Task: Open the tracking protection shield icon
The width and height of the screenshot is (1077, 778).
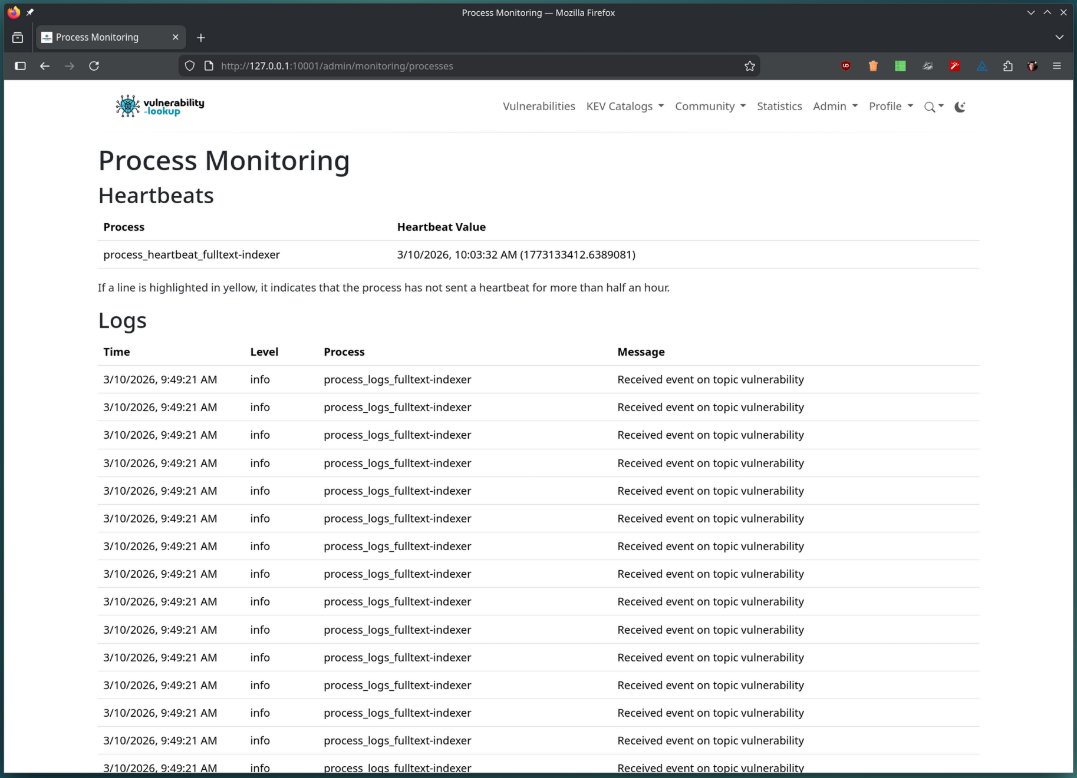Action: (x=189, y=66)
